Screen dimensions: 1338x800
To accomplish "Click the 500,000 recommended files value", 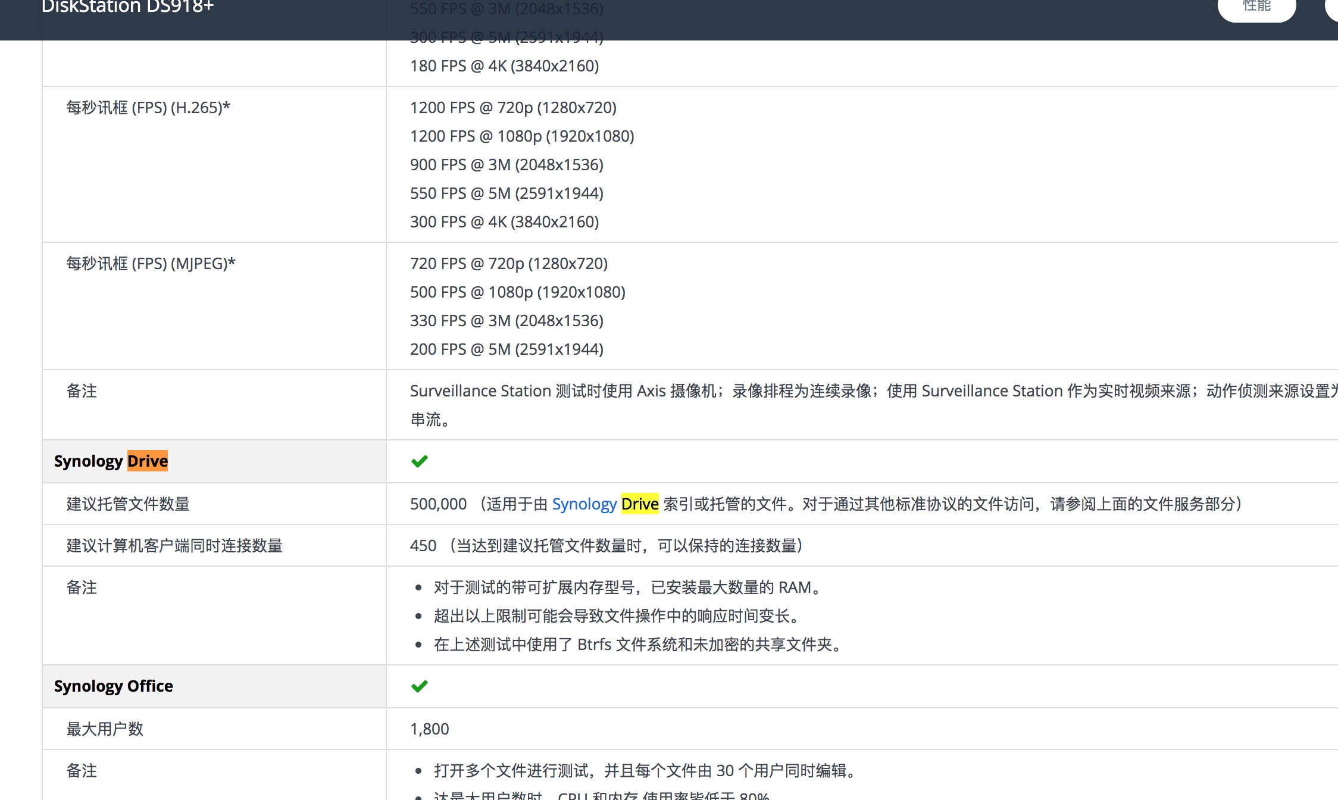I will [438, 504].
